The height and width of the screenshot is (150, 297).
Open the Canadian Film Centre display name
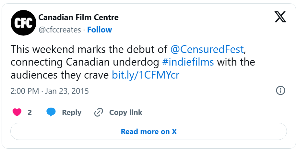tap(78, 17)
